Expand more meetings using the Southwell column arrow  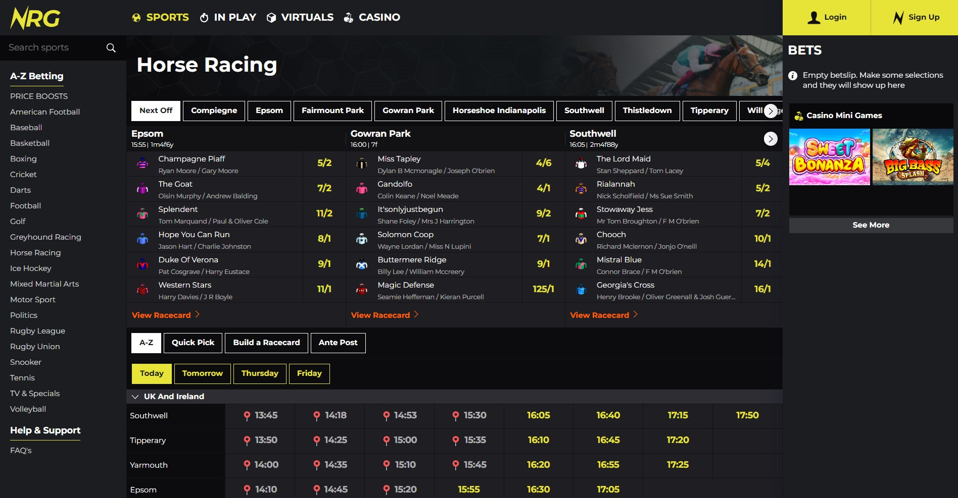tap(770, 139)
